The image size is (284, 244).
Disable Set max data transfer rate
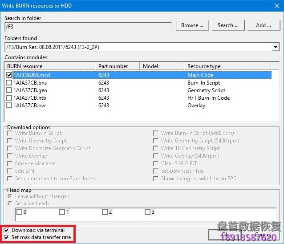click(6, 237)
